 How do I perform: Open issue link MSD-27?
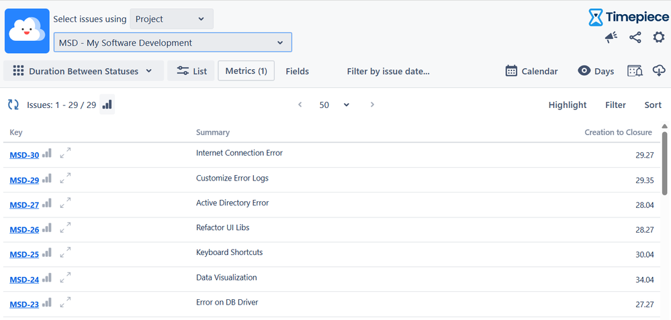click(x=24, y=205)
